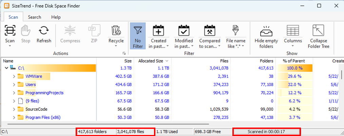Image resolution: width=344 pixels, height=136 pixels.
Task: Click the SizeTrend app icon in title bar
Action: tap(7, 6)
